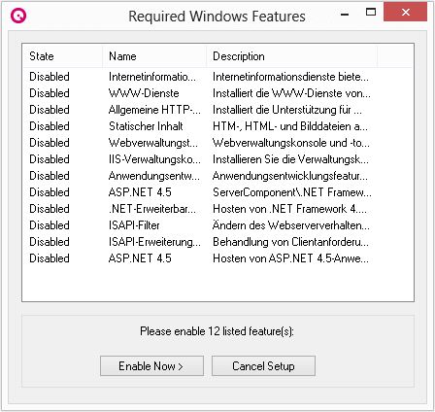Screen dimensions: 435x412
Task: Select the Anwendungsentw... feature row
Action: point(217,176)
